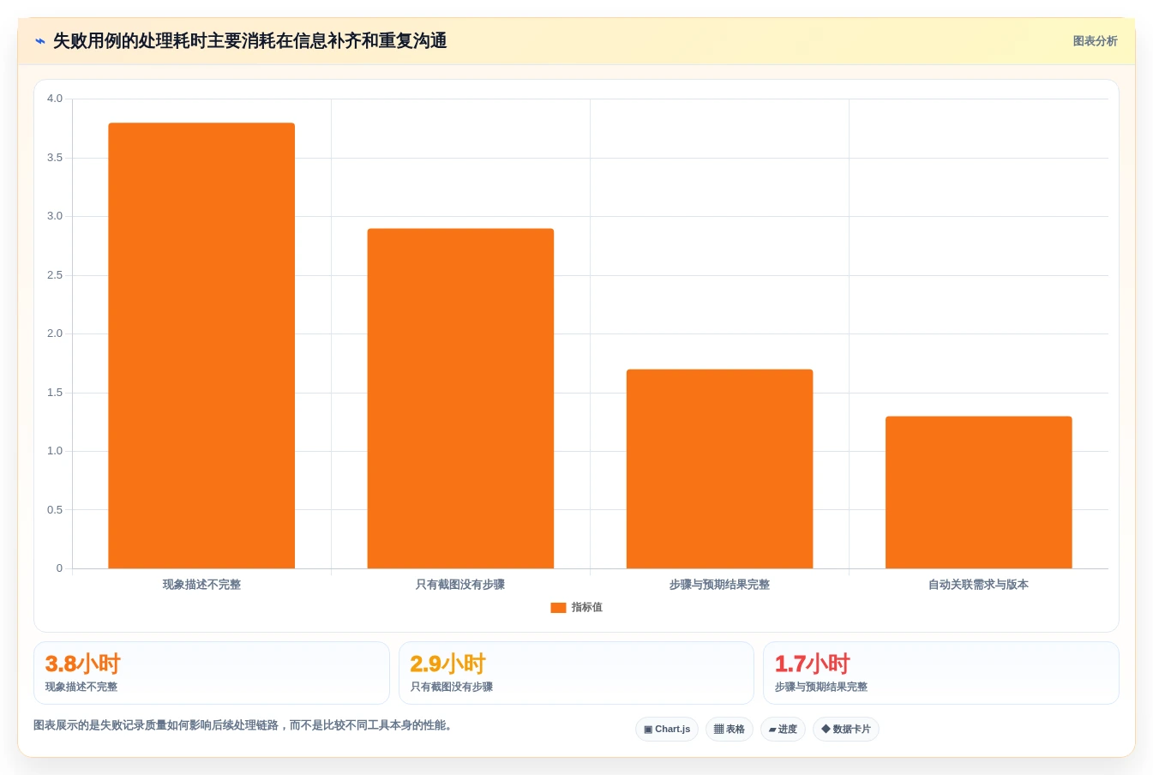Click x-axis label 只有截图没有步骤
This screenshot has width=1153, height=775.
click(x=460, y=585)
